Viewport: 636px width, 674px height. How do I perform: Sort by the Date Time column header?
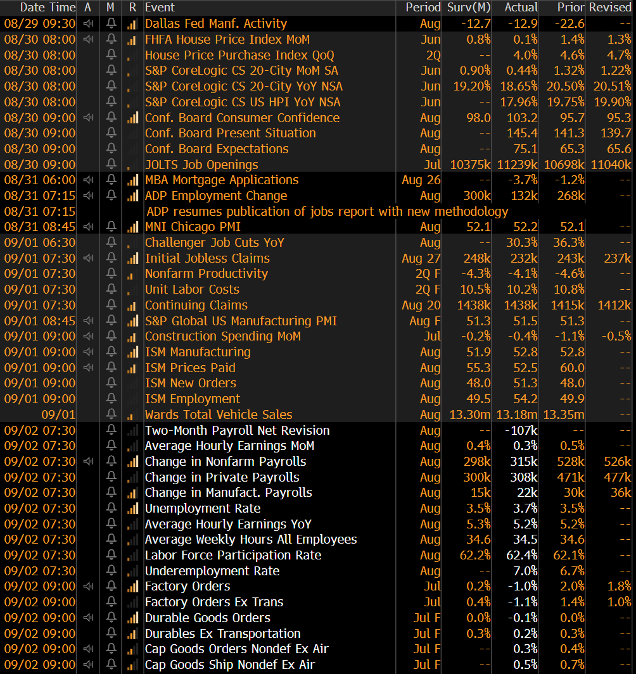(x=39, y=8)
